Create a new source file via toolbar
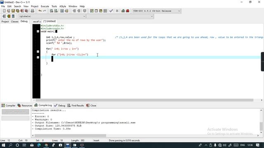Viewport: 264px width, 148px height. point(4,11)
